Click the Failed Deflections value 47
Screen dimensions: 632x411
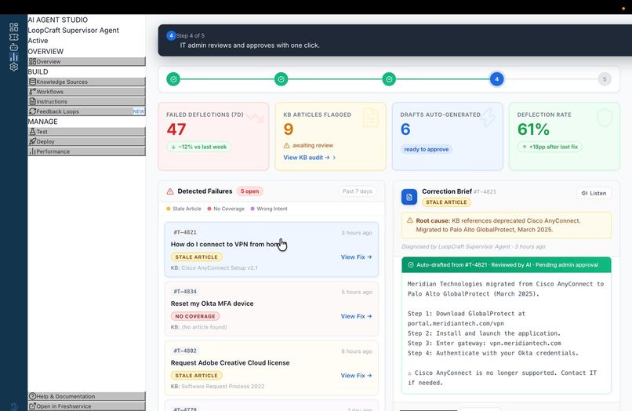[176, 129]
